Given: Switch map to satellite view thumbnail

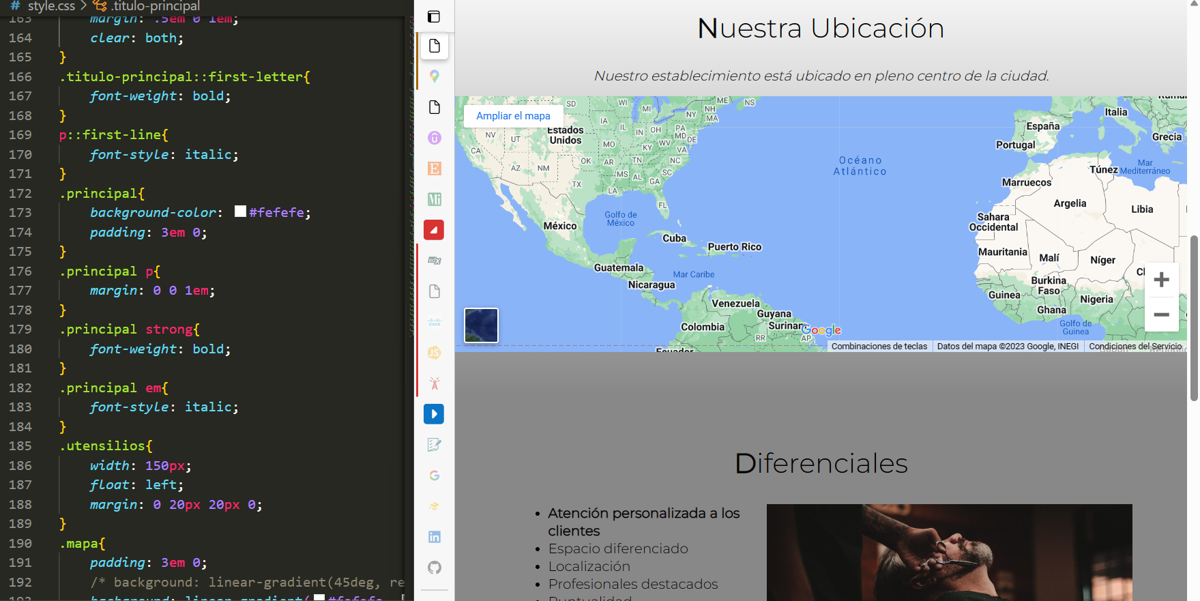Looking at the screenshot, I should click(x=481, y=325).
